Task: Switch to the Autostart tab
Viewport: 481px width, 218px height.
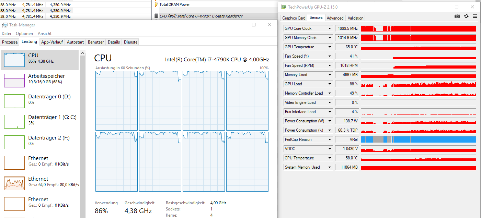Action: (x=75, y=42)
